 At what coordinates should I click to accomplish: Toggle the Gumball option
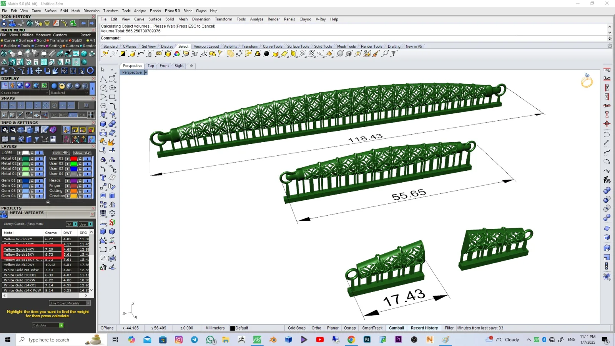click(396, 328)
